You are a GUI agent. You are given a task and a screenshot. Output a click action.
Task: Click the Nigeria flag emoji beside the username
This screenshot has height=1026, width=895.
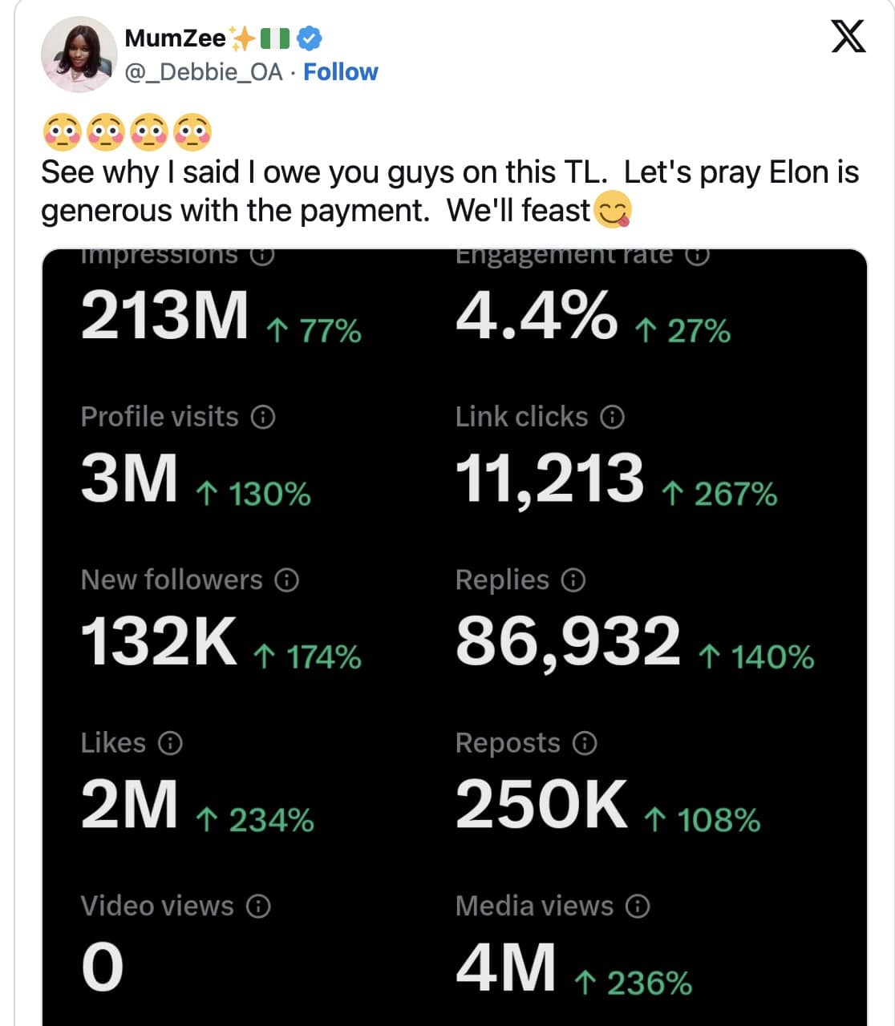(x=277, y=36)
